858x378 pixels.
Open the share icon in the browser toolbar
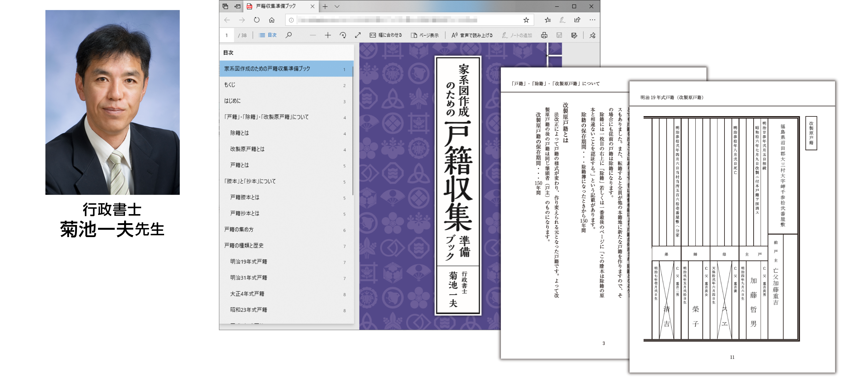click(x=577, y=20)
